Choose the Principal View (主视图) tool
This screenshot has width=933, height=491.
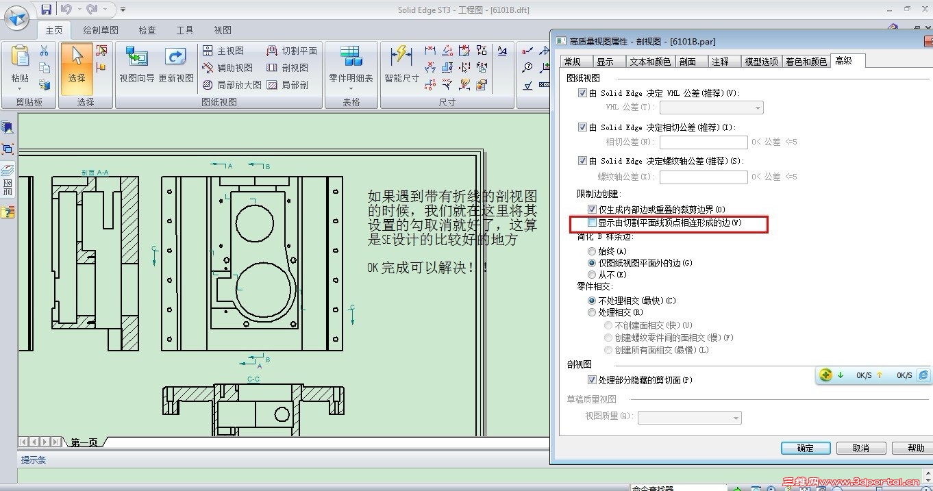coord(223,51)
